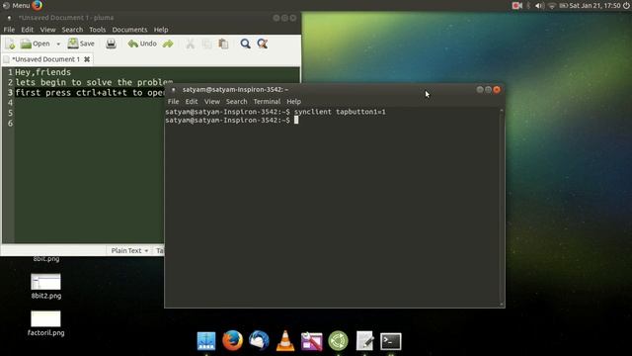Open the main Menu in top panel
This screenshot has width=632, height=356.
point(17,5)
